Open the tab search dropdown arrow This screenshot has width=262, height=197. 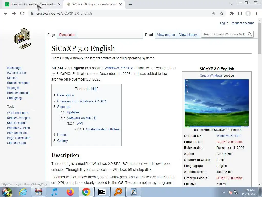[x=231, y=4]
